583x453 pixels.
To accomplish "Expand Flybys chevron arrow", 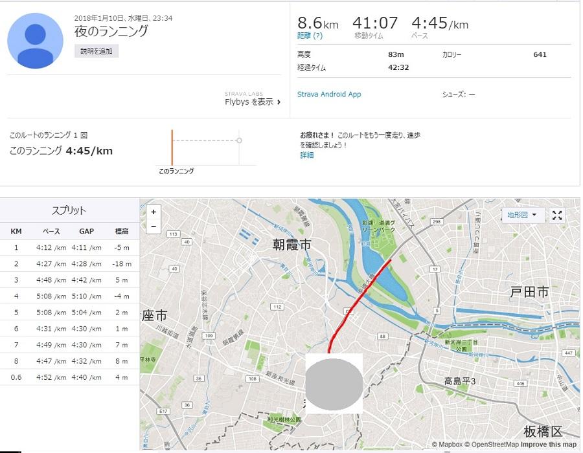I will coord(279,102).
